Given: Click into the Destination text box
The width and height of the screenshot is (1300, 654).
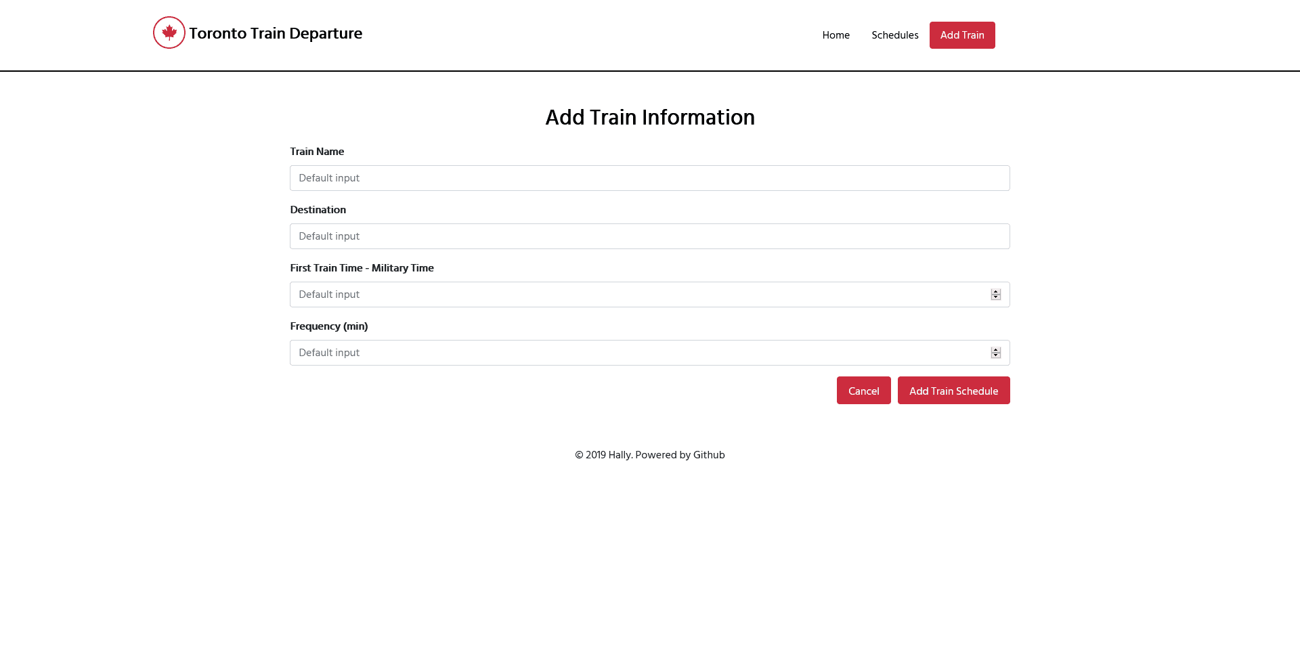Looking at the screenshot, I should click(x=649, y=236).
